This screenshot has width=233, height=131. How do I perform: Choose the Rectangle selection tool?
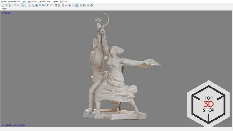click(26, 5)
